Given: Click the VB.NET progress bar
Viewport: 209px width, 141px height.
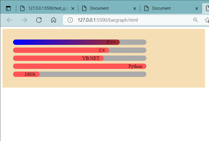Looking at the screenshot, I should 58,58.
